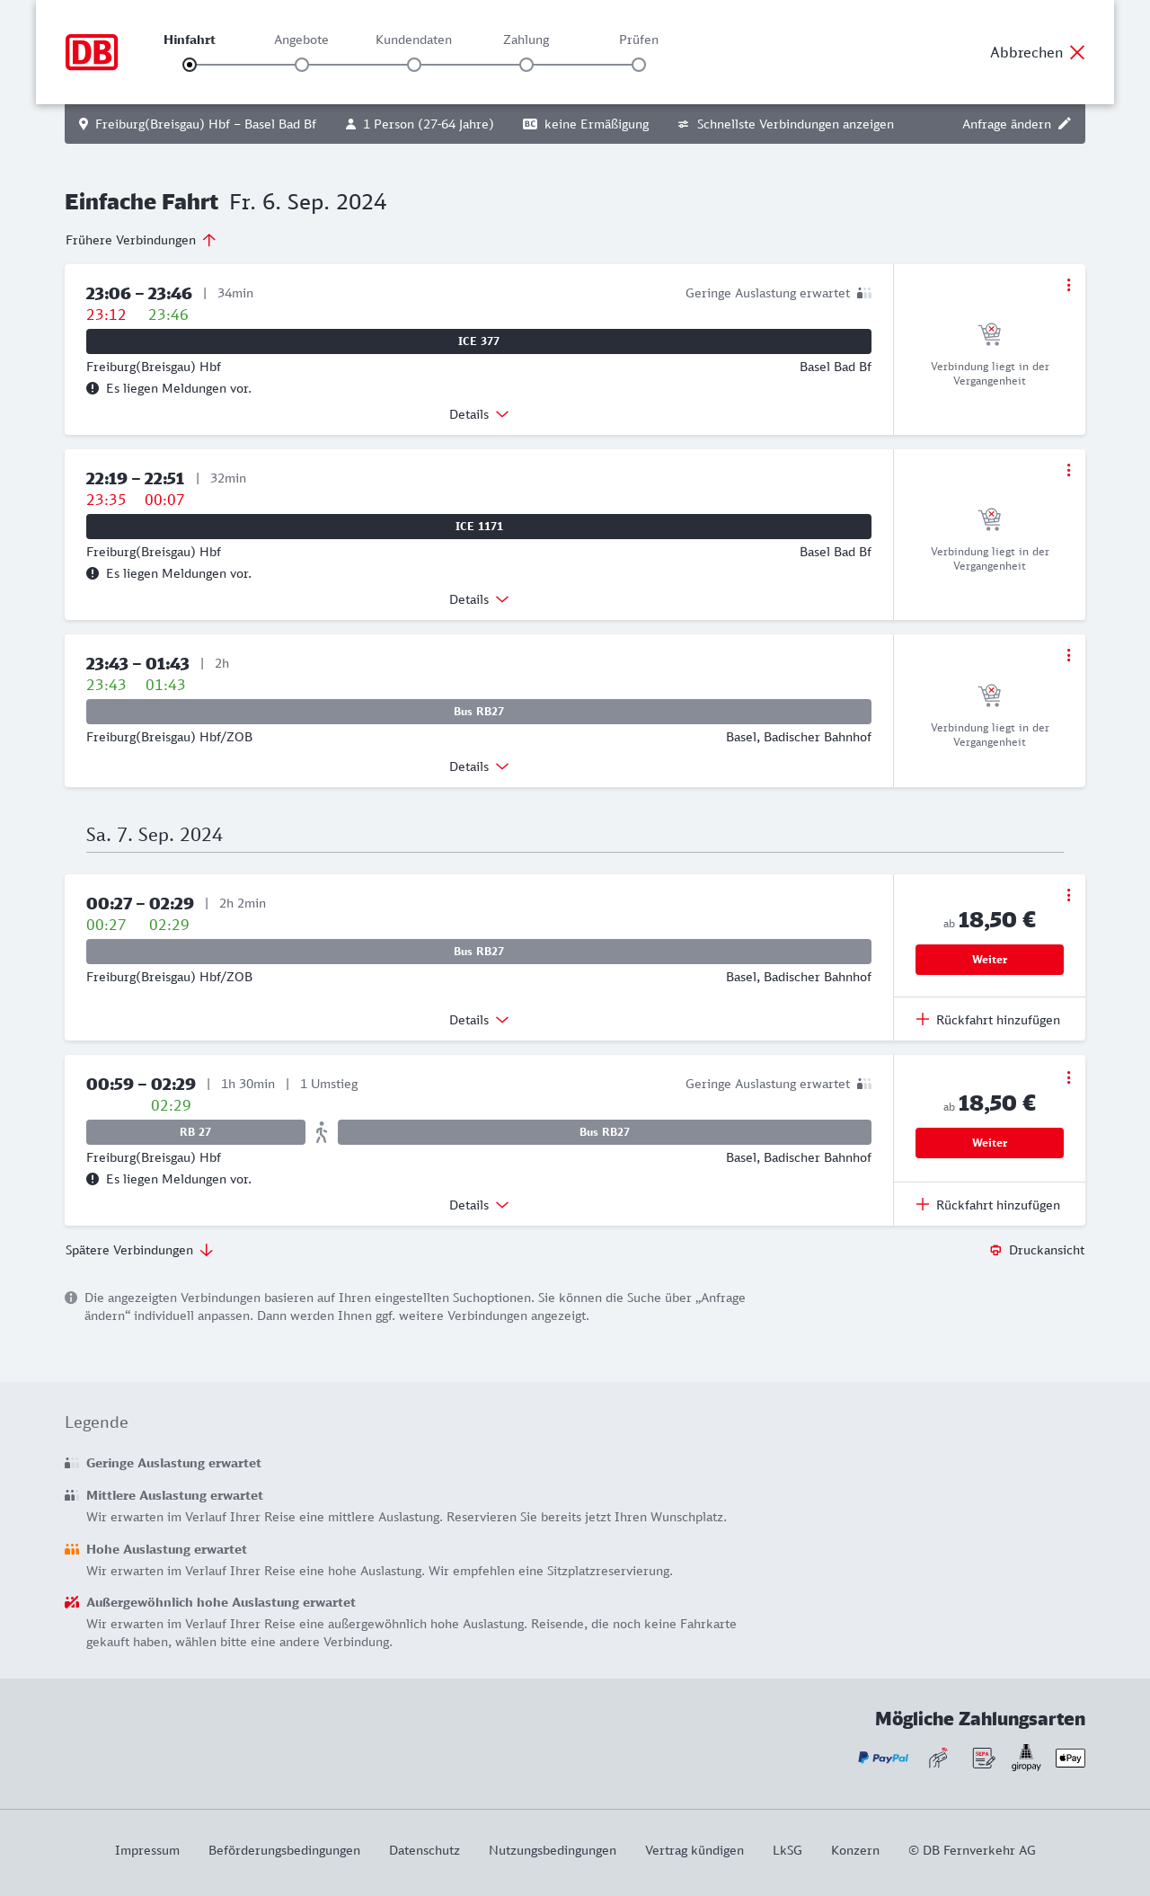Show Frühere Verbindungen

click(140, 240)
